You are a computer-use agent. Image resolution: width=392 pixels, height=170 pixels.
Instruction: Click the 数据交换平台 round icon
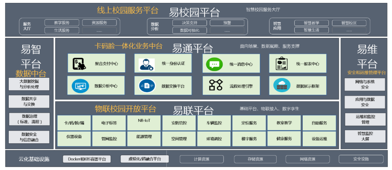[147, 86]
